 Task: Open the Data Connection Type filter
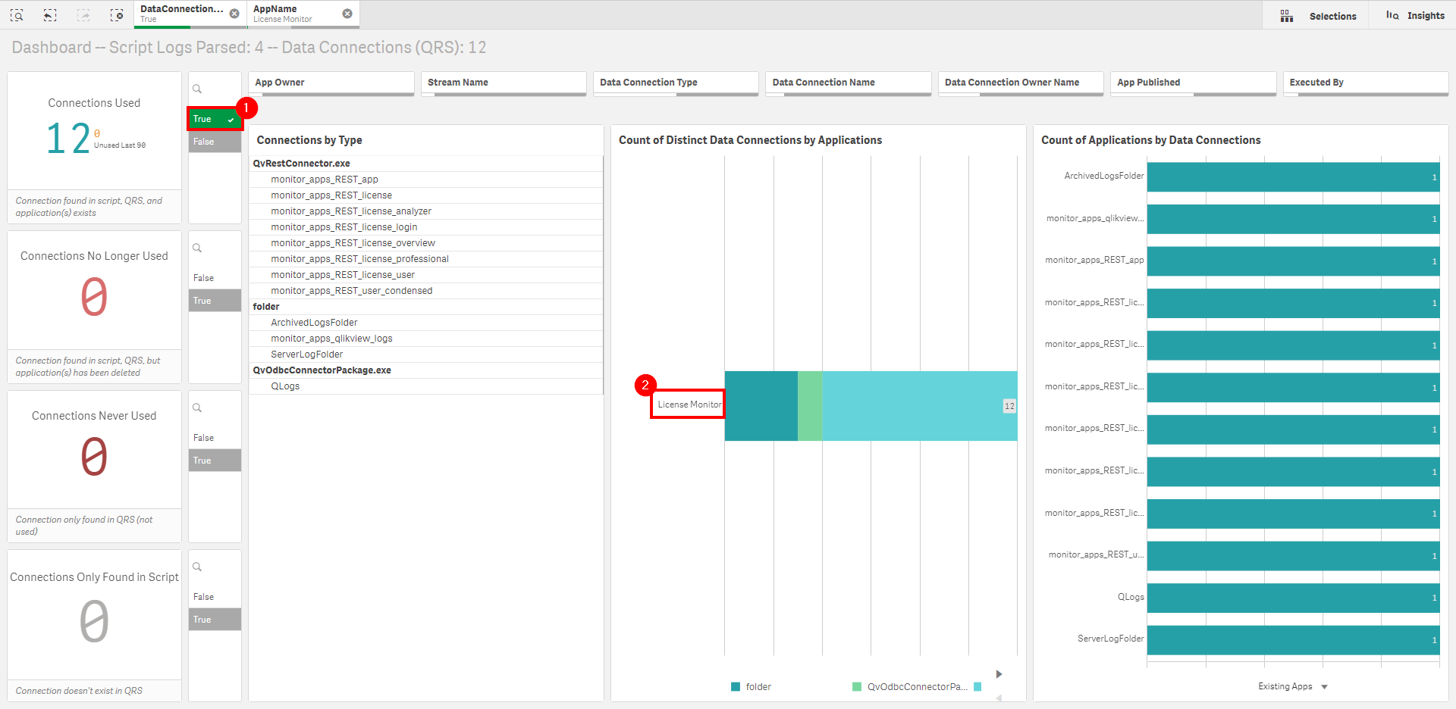coord(675,83)
